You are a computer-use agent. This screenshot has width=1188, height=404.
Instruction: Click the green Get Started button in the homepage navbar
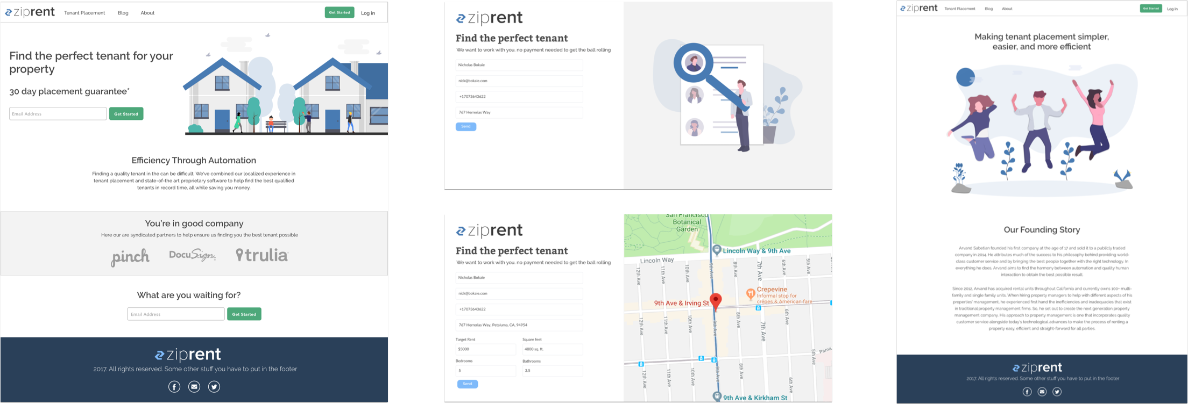pos(340,12)
